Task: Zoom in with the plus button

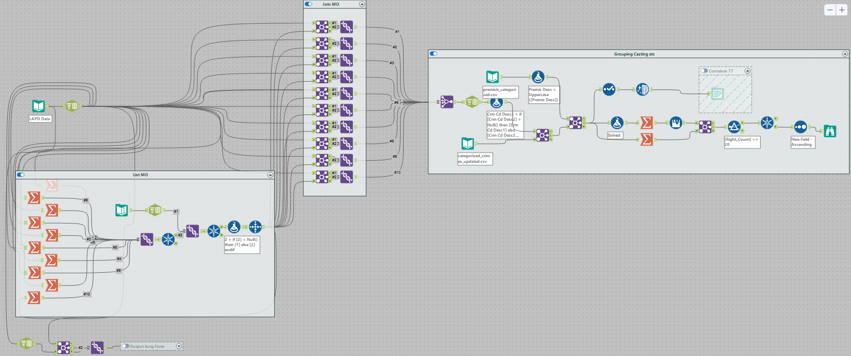Action: coord(842,10)
